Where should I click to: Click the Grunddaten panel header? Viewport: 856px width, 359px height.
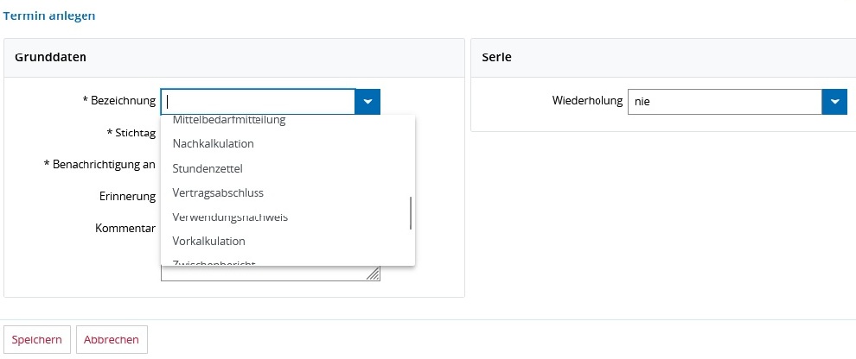click(x=50, y=57)
